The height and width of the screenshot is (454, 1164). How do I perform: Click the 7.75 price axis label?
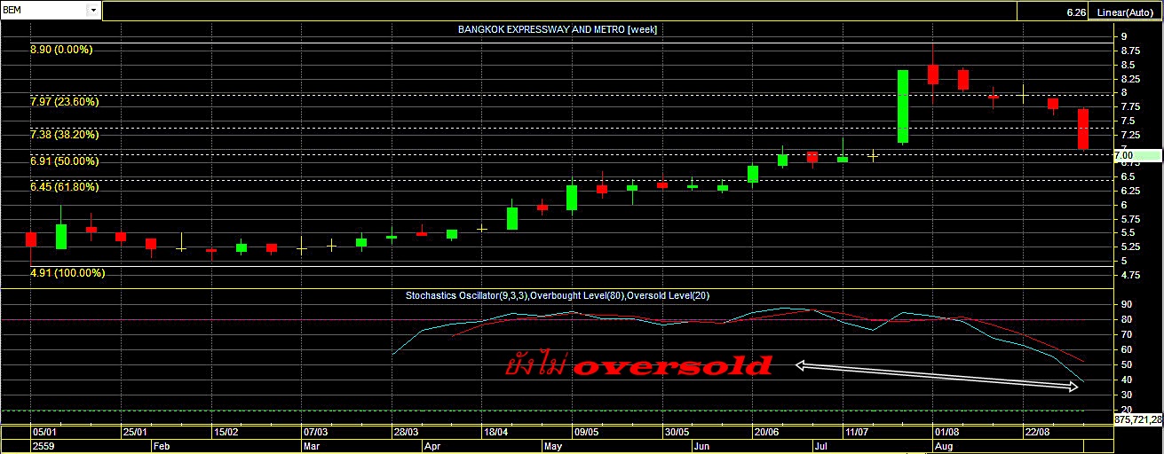1131,107
